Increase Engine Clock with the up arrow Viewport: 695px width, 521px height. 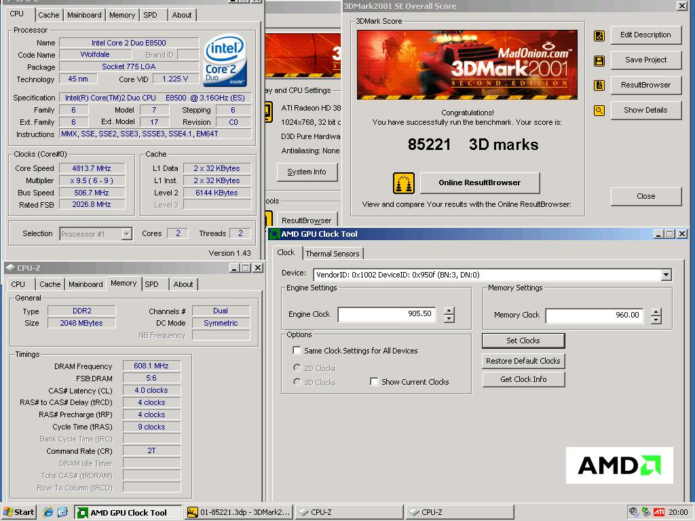pyautogui.click(x=449, y=311)
